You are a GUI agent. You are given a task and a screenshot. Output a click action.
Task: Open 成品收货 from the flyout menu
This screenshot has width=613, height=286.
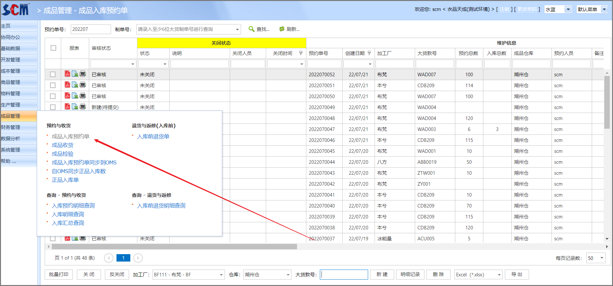tap(63, 145)
